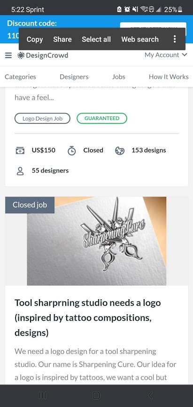Tap the palette icon near 153 designs

click(119, 151)
